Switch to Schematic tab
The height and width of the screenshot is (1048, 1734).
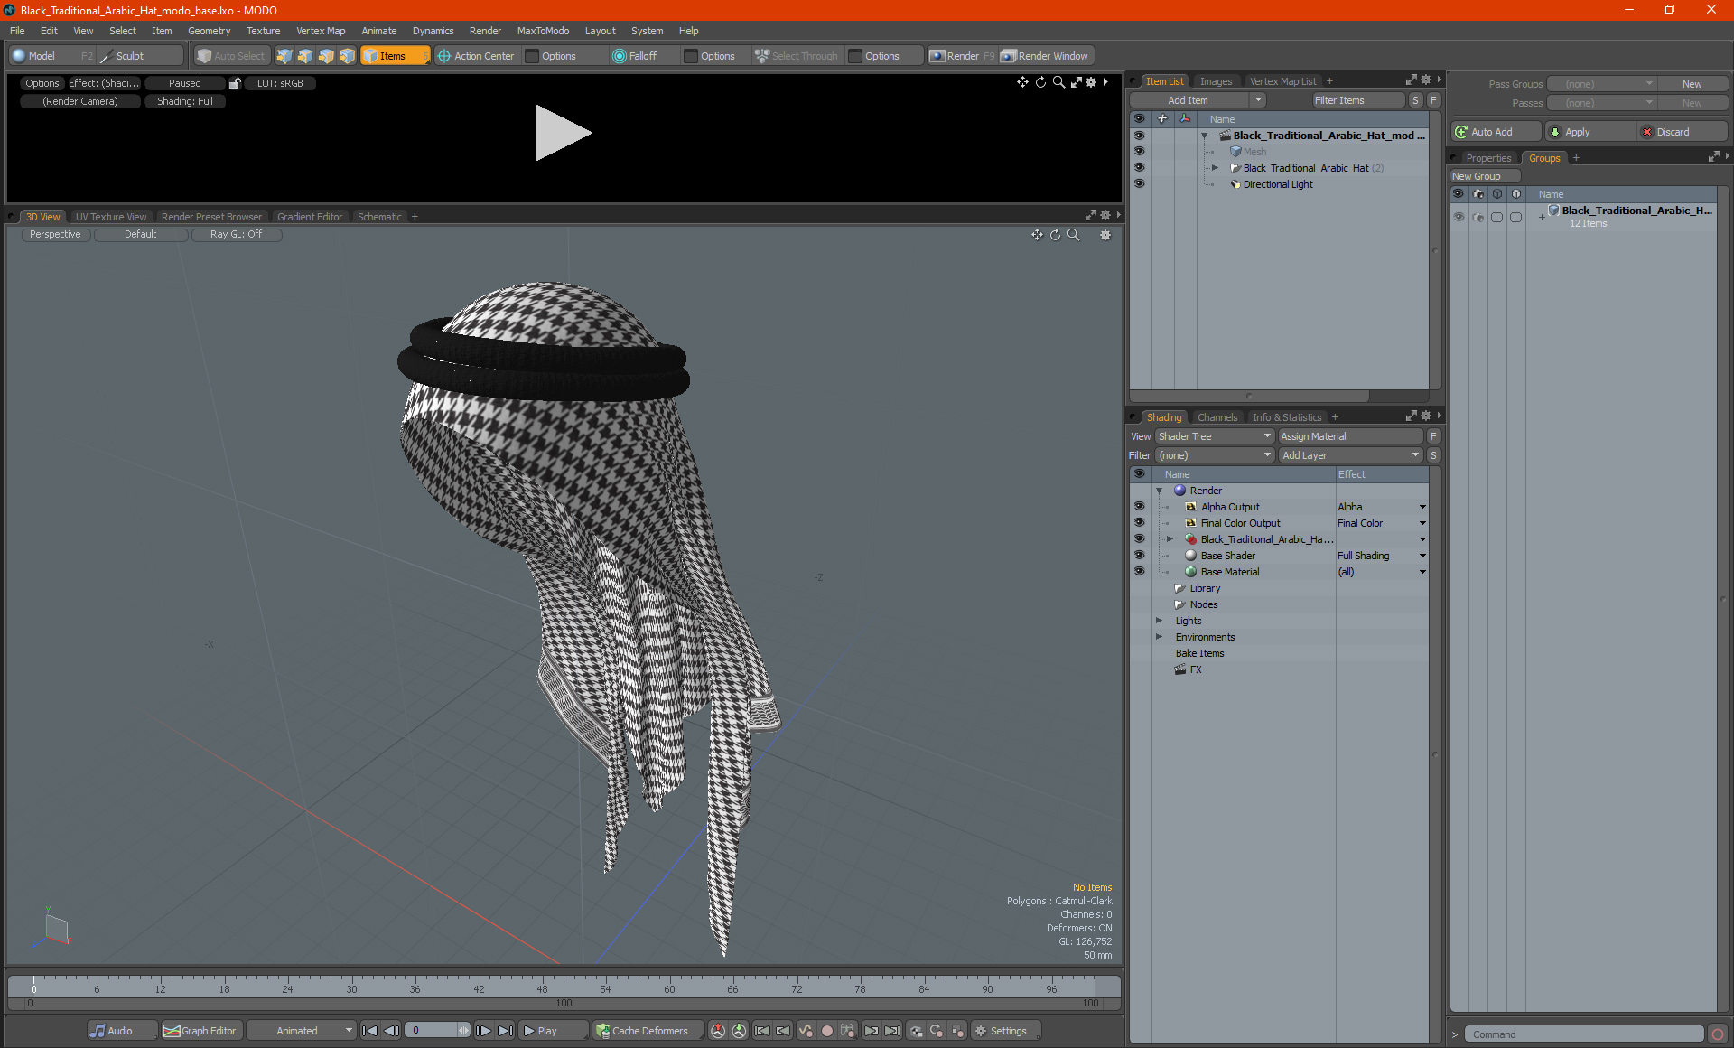(x=379, y=217)
